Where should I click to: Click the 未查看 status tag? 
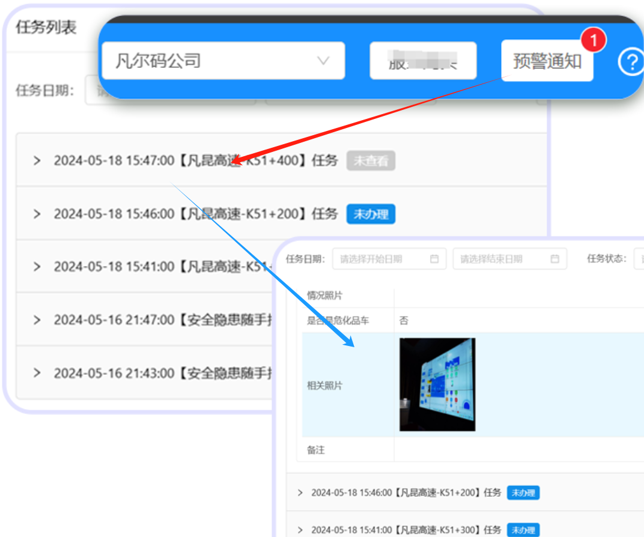[371, 160]
